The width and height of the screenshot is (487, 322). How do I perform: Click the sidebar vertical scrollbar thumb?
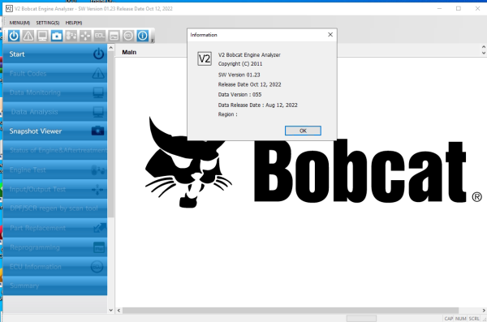point(111,134)
